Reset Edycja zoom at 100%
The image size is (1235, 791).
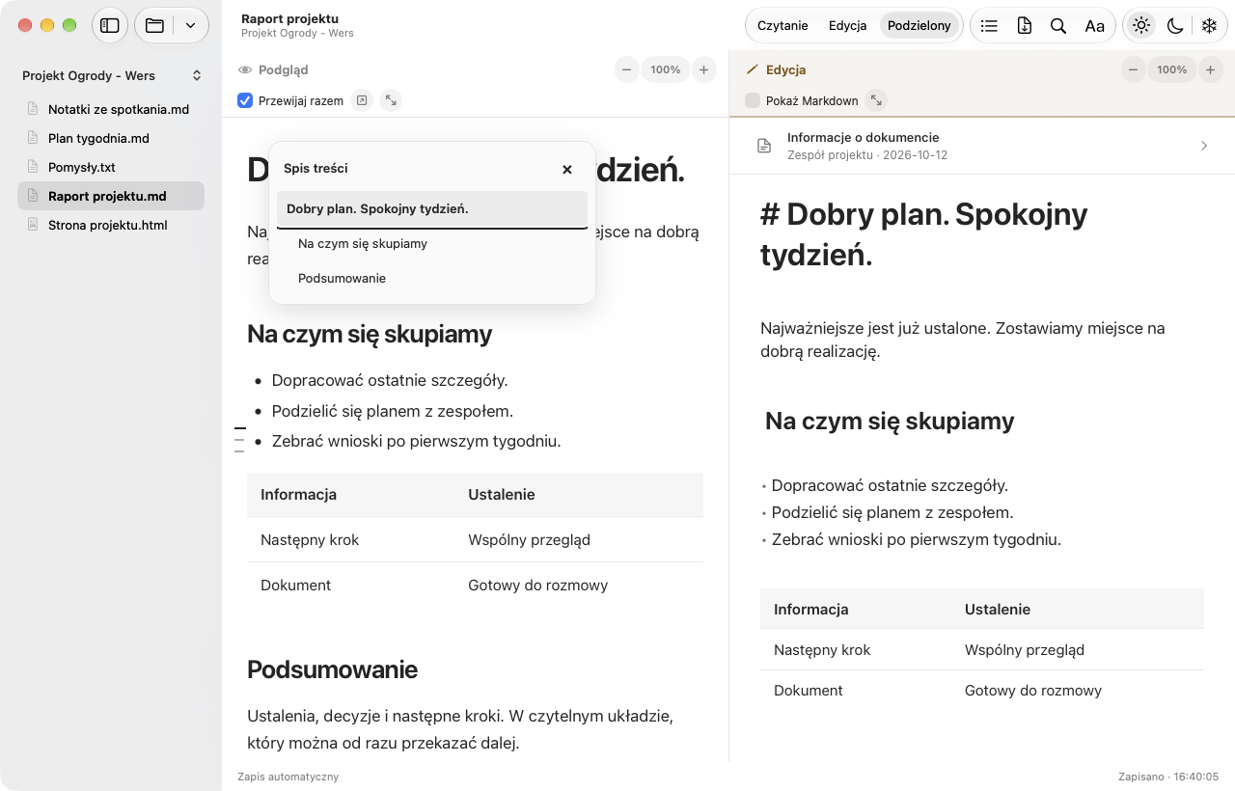1172,69
